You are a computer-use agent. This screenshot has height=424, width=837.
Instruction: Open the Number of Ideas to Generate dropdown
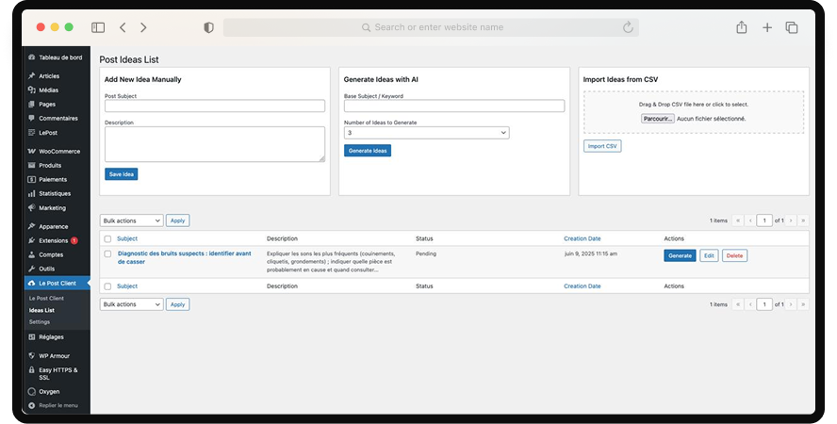click(426, 133)
